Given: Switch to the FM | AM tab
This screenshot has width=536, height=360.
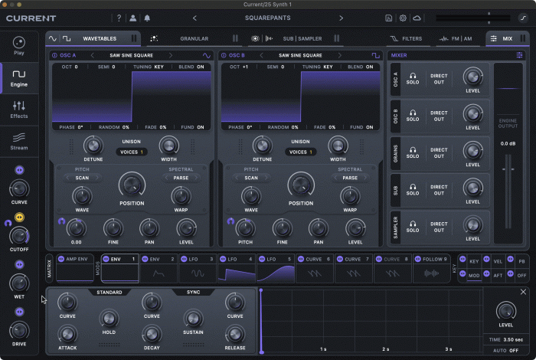Looking at the screenshot, I should point(456,38).
